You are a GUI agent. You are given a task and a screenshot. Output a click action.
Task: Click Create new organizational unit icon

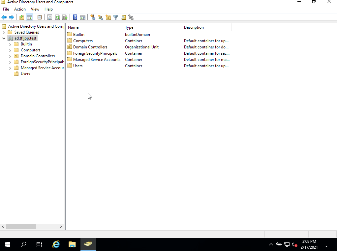click(x=108, y=17)
